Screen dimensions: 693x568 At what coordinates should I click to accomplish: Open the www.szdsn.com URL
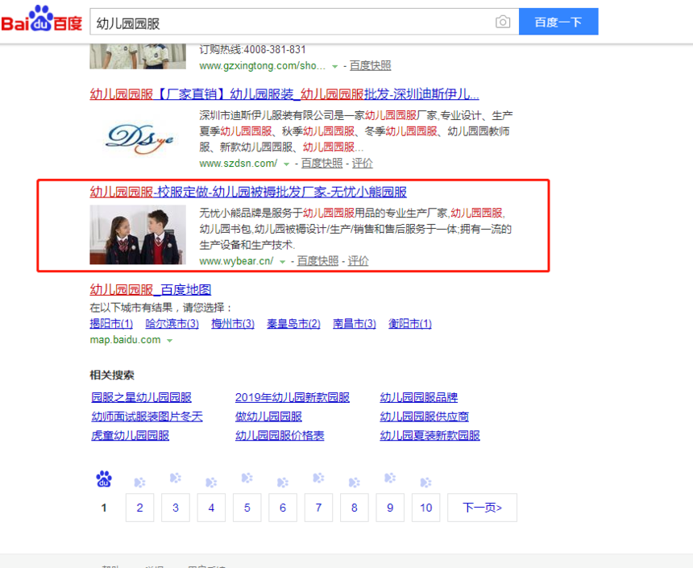[x=239, y=164]
